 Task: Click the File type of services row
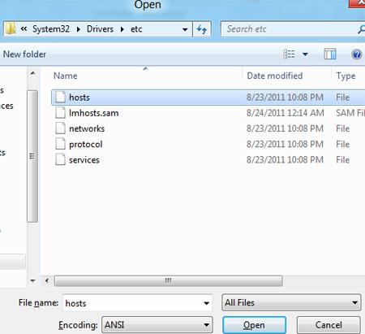(x=343, y=160)
